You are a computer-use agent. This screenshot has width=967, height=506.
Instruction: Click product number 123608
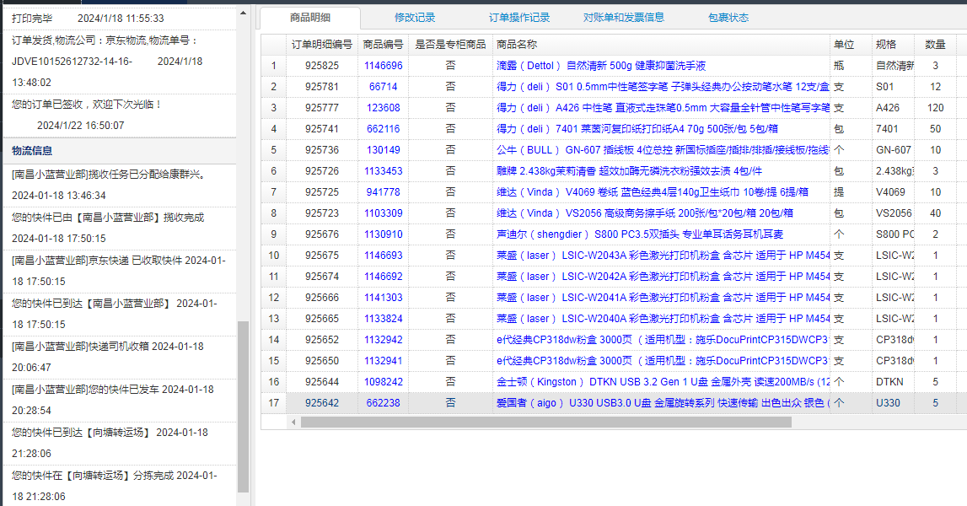[x=383, y=108]
